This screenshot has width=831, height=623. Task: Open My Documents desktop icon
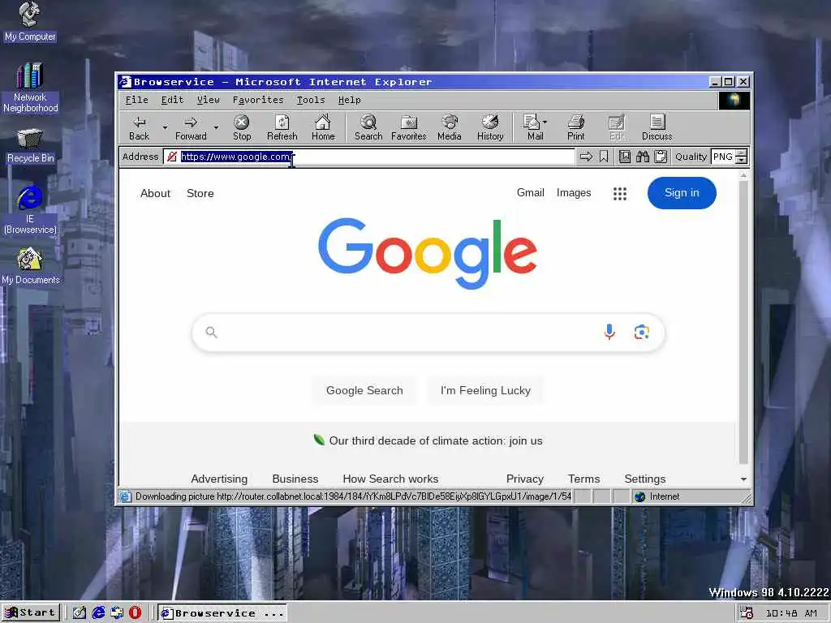click(30, 266)
